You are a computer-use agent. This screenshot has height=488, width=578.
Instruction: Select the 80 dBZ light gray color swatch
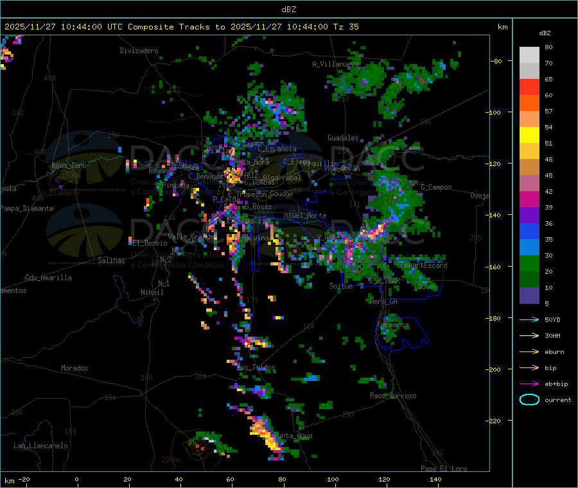pyautogui.click(x=529, y=55)
